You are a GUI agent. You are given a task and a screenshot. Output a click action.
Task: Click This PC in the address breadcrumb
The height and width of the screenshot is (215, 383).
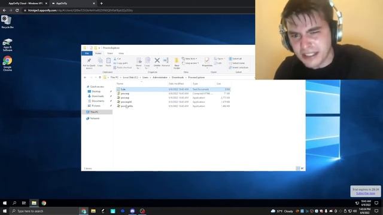(114, 78)
